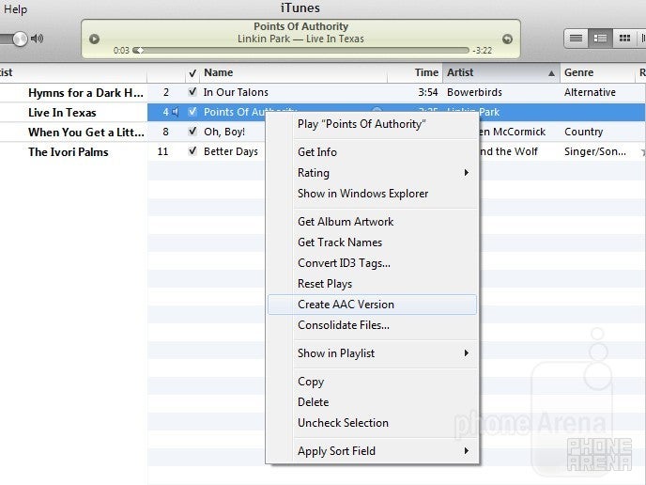Screen dimensions: 646x485
Task: Open Get Info from context menu
Action: coord(372,152)
